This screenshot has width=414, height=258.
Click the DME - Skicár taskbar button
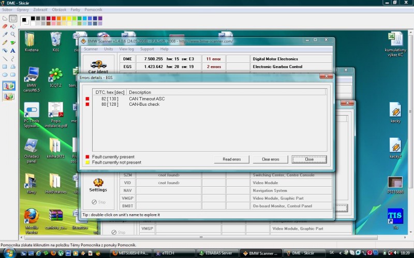304,253
